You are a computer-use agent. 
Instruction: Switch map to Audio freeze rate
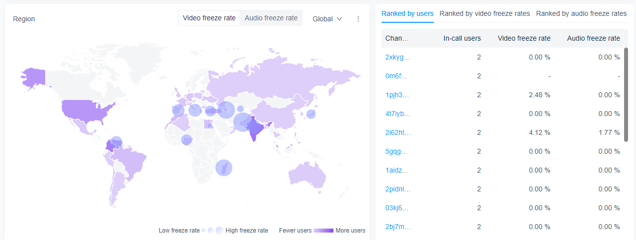(271, 18)
